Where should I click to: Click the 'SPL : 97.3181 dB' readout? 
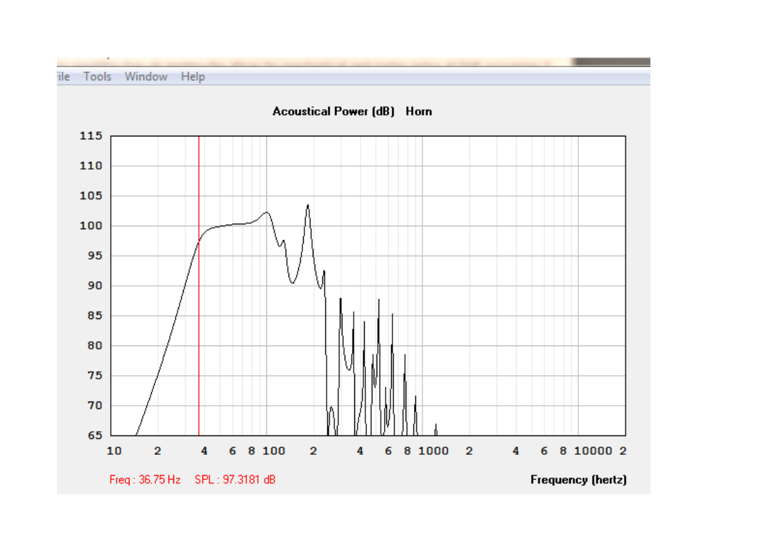click(234, 480)
